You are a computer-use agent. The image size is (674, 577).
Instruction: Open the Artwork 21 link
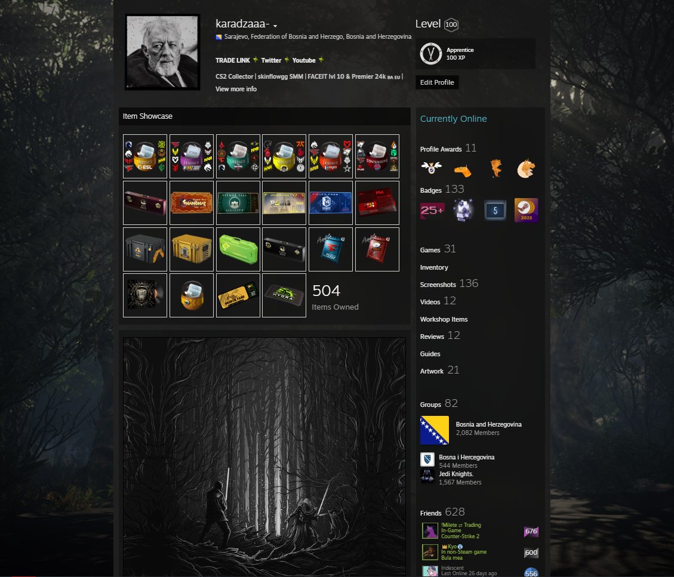[x=439, y=371]
